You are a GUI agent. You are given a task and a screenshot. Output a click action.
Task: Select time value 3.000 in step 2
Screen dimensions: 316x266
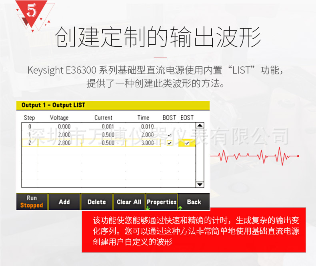pos(148,143)
